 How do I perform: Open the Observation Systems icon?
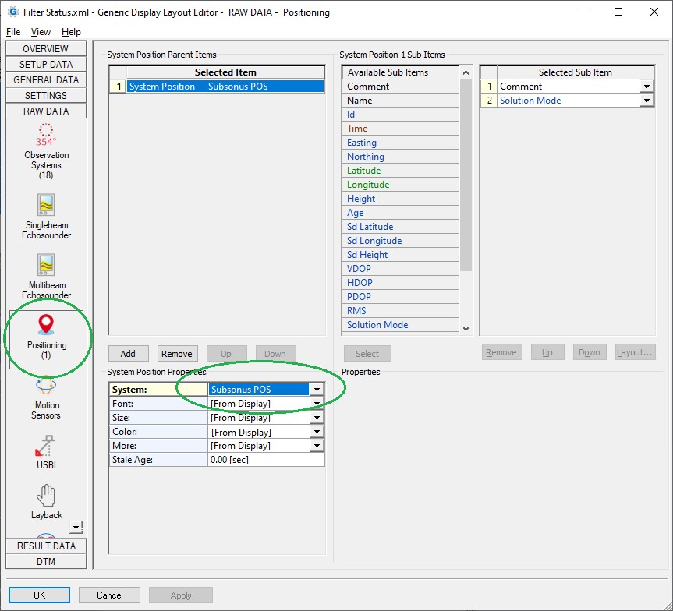click(x=46, y=134)
